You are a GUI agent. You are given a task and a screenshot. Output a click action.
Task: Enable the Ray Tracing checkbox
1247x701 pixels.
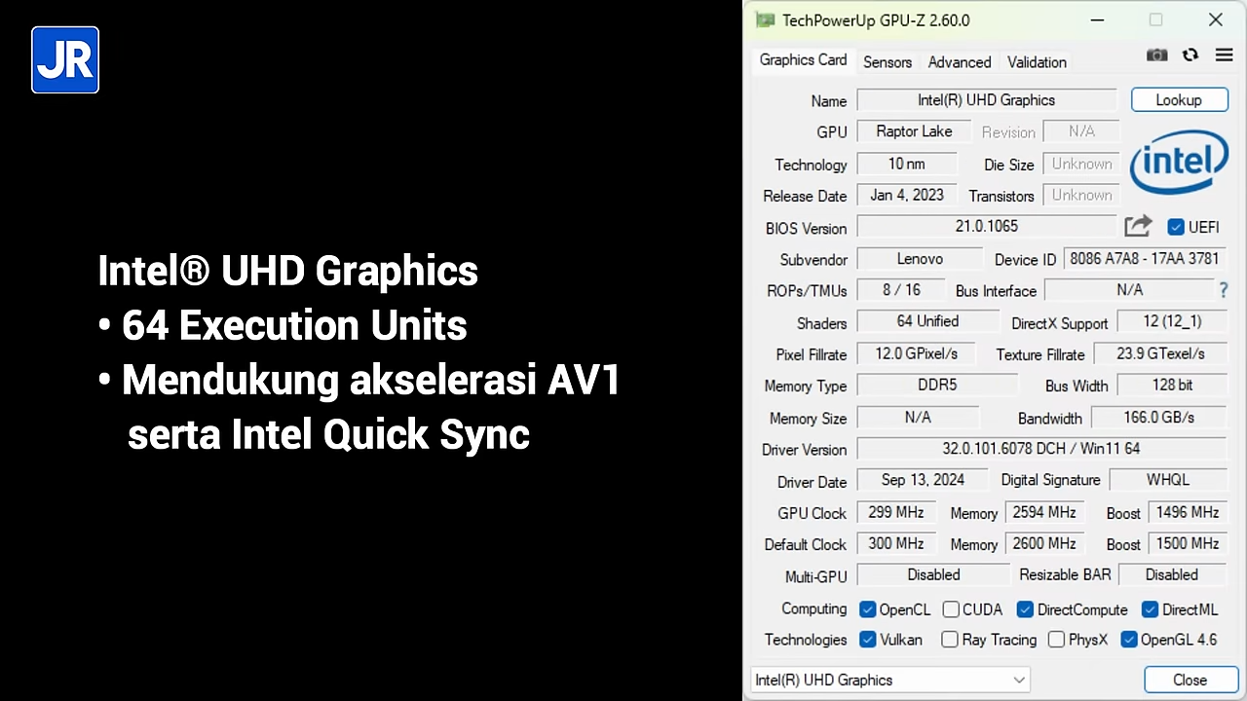[x=949, y=640]
